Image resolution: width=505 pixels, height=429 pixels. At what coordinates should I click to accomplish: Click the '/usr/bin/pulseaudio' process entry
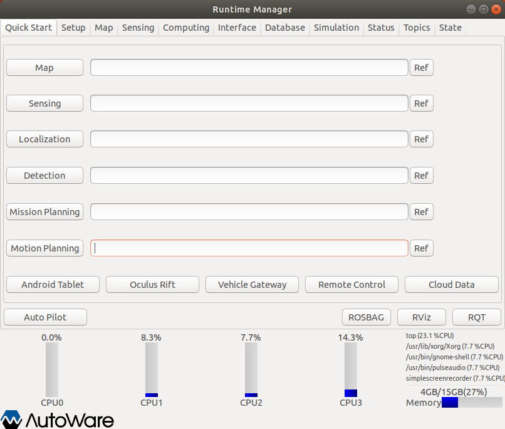coord(452,368)
